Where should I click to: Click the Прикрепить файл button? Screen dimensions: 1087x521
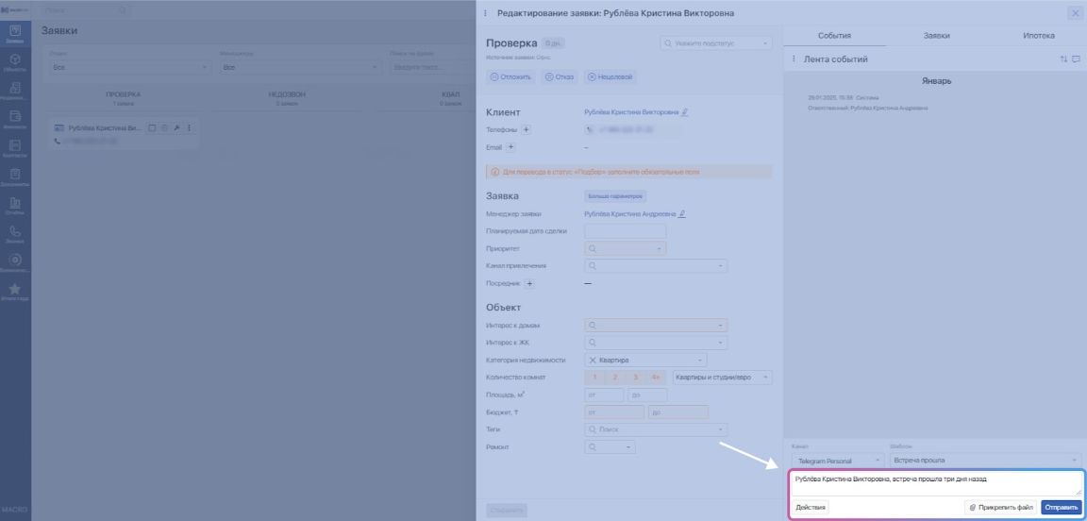point(1001,507)
